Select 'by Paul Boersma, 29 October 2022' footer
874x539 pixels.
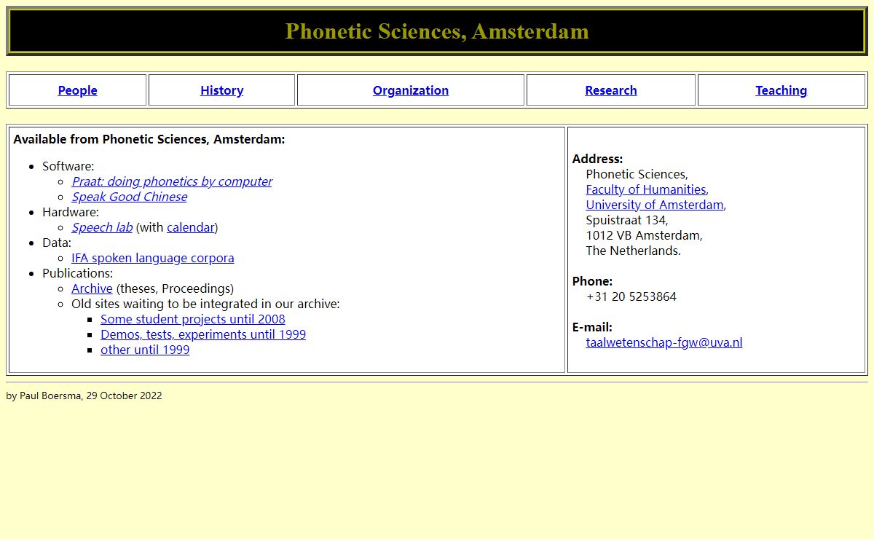pos(84,396)
